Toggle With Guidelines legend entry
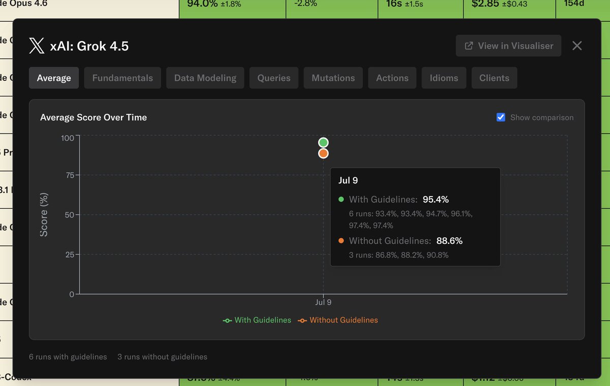This screenshot has height=386, width=610. click(257, 320)
